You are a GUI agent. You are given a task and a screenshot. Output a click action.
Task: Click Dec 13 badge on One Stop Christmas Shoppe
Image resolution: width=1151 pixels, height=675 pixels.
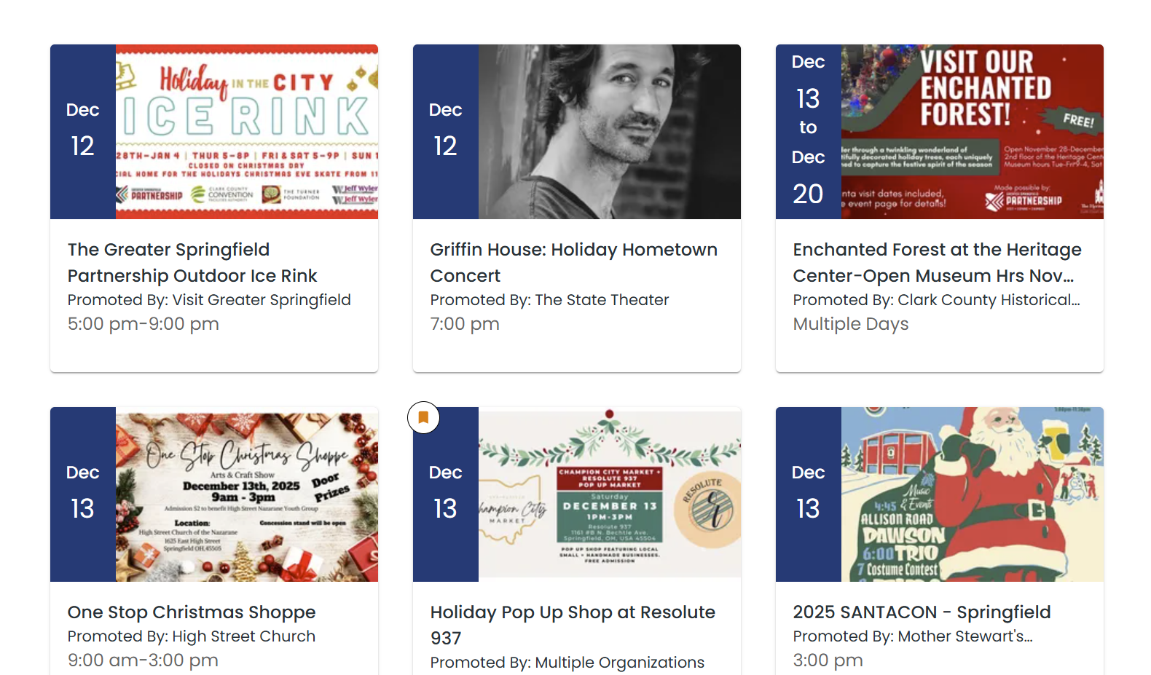click(83, 494)
